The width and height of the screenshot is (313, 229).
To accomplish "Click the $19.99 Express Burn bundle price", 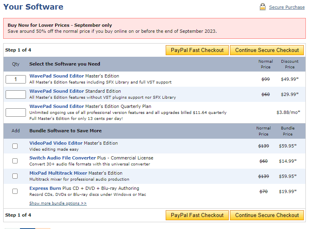I will point(287,191).
